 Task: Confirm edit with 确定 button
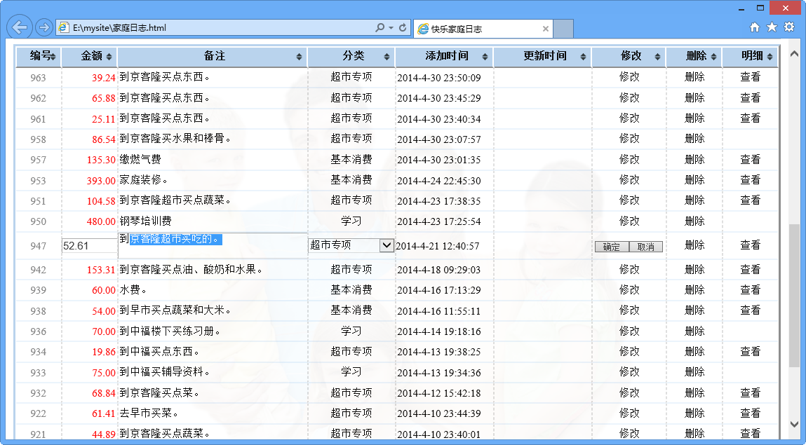[x=612, y=247]
